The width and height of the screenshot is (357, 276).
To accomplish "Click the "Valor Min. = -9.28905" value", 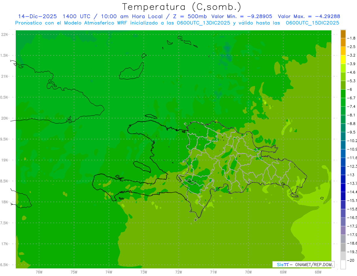I will click(x=242, y=16).
